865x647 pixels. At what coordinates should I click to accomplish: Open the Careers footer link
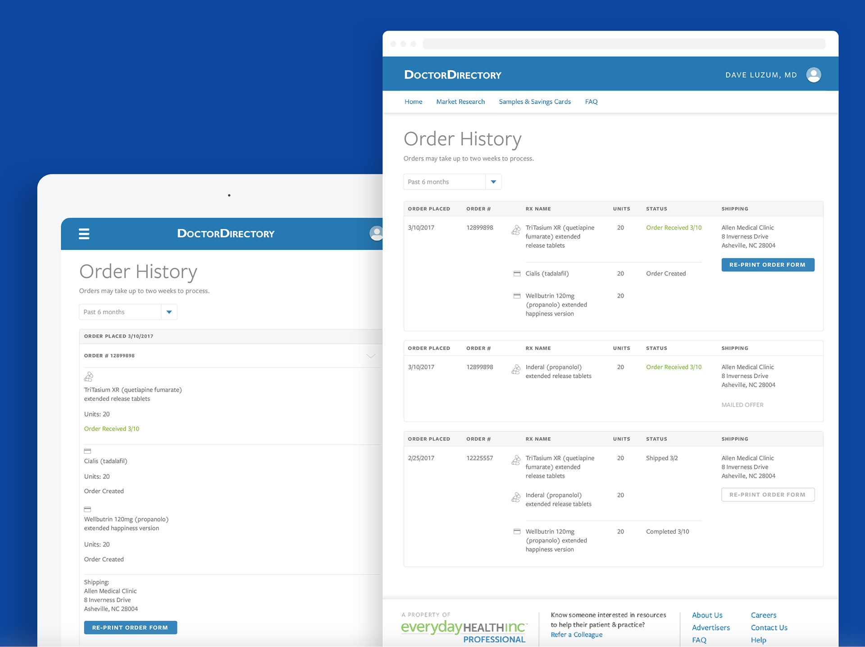(763, 615)
